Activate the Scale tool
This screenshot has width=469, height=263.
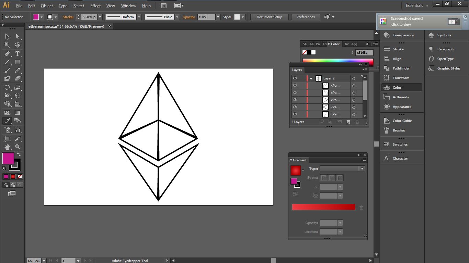pos(18,87)
